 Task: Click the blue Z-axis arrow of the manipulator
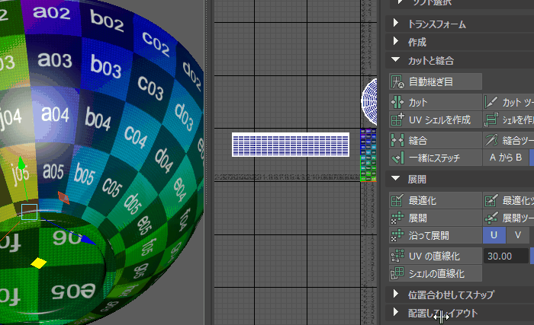89,241
